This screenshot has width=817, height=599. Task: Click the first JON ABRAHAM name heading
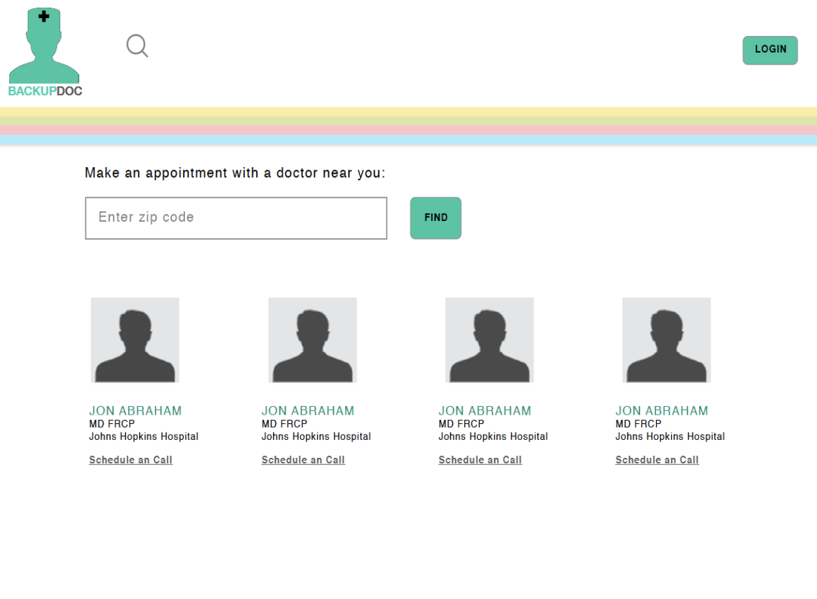pyautogui.click(x=136, y=411)
